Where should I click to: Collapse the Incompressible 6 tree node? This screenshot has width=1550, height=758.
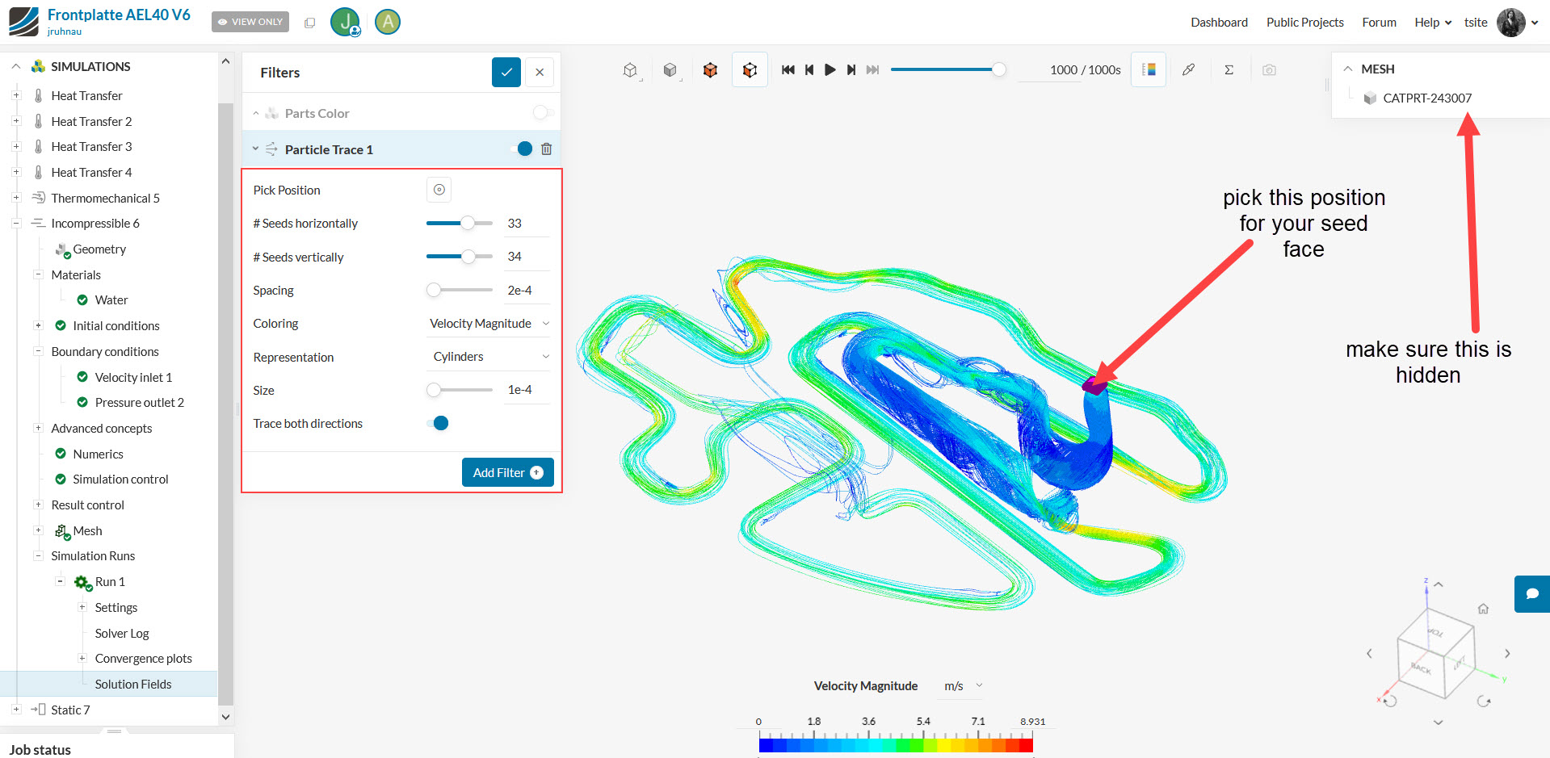pyautogui.click(x=16, y=224)
